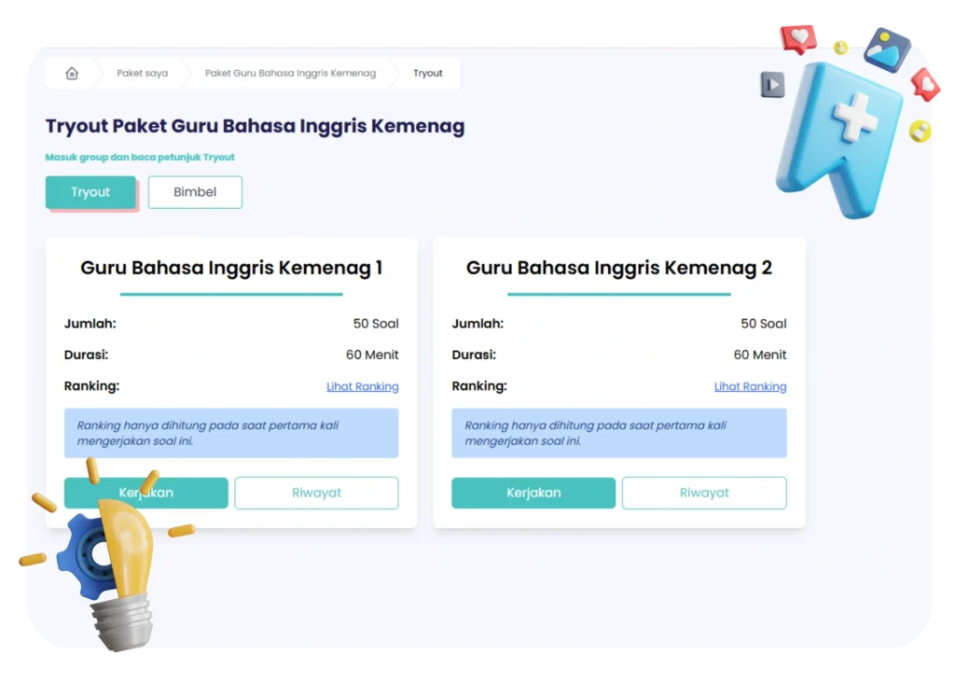Click the gray play button icon
This screenshot has height=683, width=955.
(772, 84)
